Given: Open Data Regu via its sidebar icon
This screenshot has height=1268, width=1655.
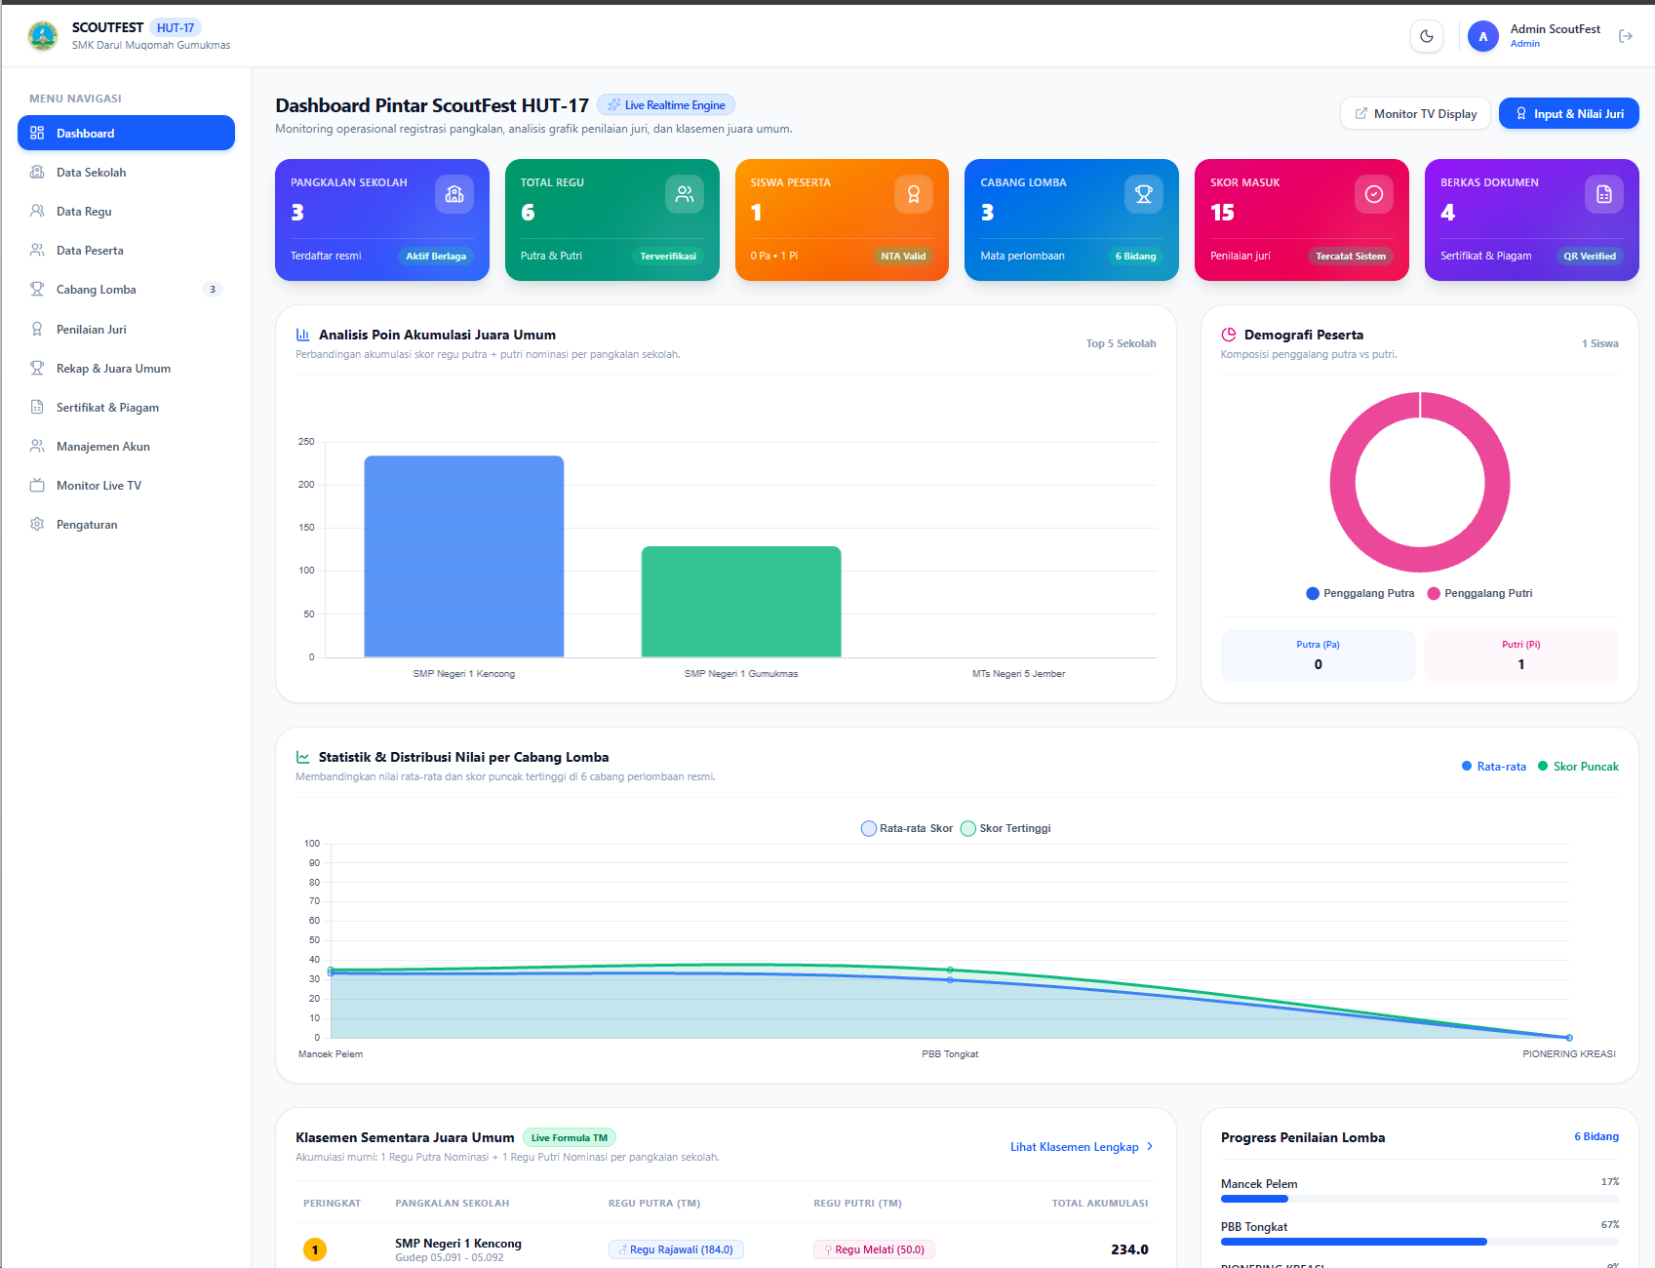Looking at the screenshot, I should (37, 212).
